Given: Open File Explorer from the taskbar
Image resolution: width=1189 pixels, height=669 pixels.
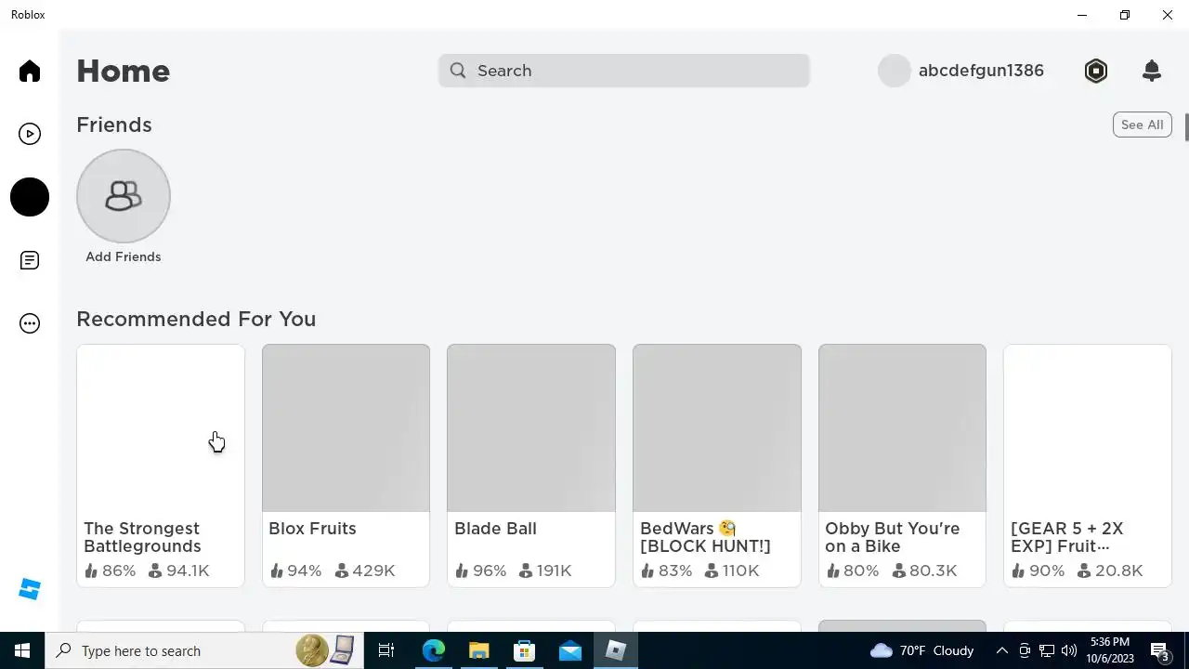Looking at the screenshot, I should click(x=478, y=650).
